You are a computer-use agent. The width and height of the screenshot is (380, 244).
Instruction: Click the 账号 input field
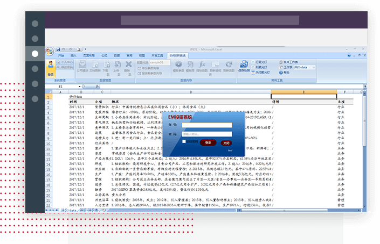click(206, 125)
